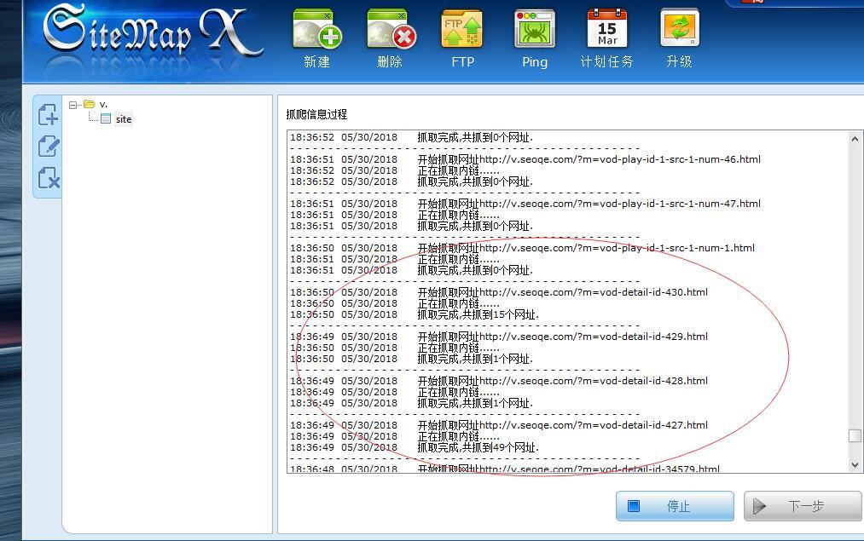Click the vod-detail-id-427.html log line
The width and height of the screenshot is (864, 541).
pyautogui.click(x=499, y=425)
